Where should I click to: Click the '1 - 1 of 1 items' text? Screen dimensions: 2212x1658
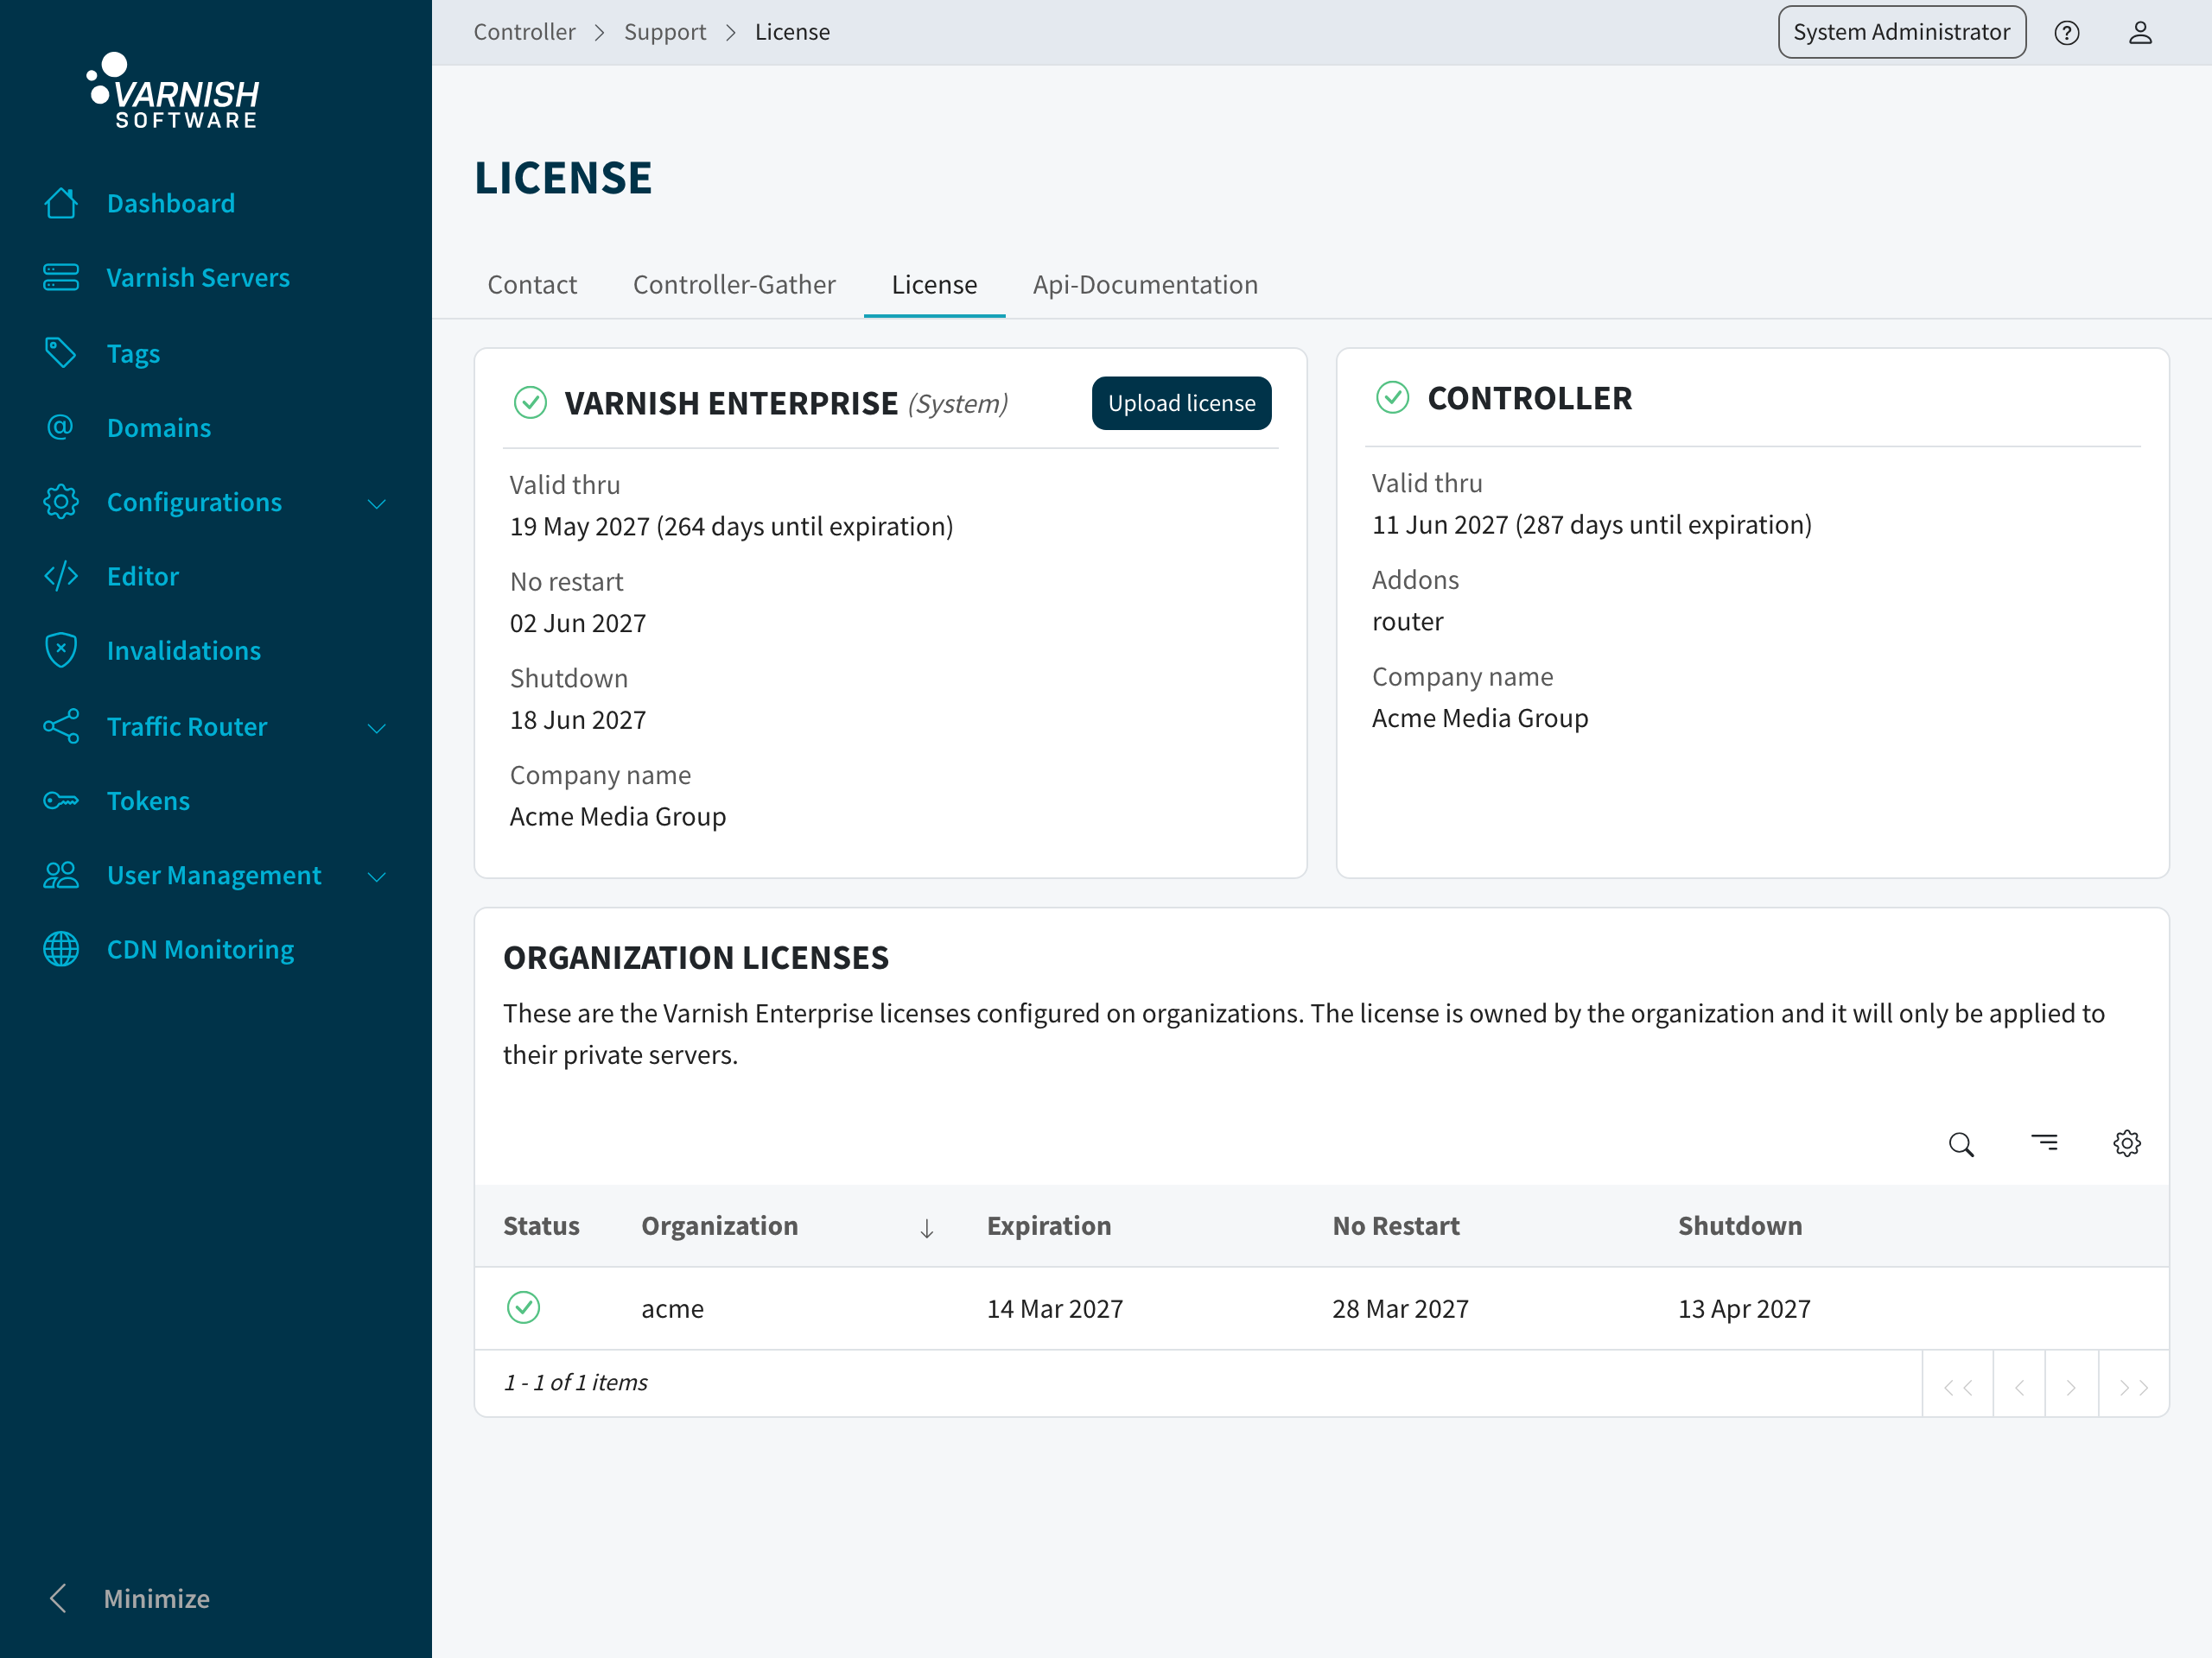click(575, 1383)
